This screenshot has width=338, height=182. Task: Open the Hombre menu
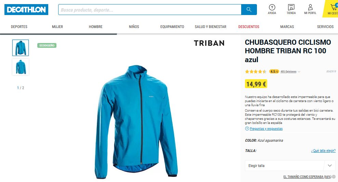point(96,27)
